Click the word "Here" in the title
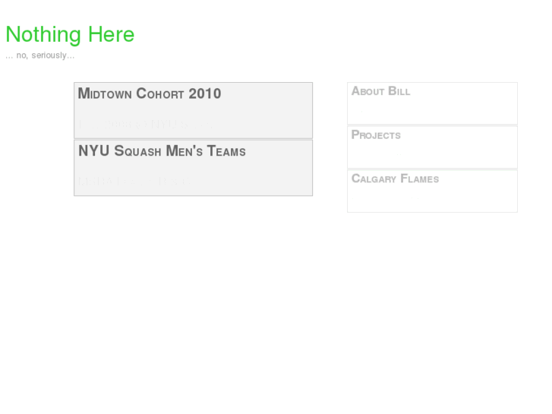Image resolution: width=552 pixels, height=414 pixels. [x=111, y=35]
